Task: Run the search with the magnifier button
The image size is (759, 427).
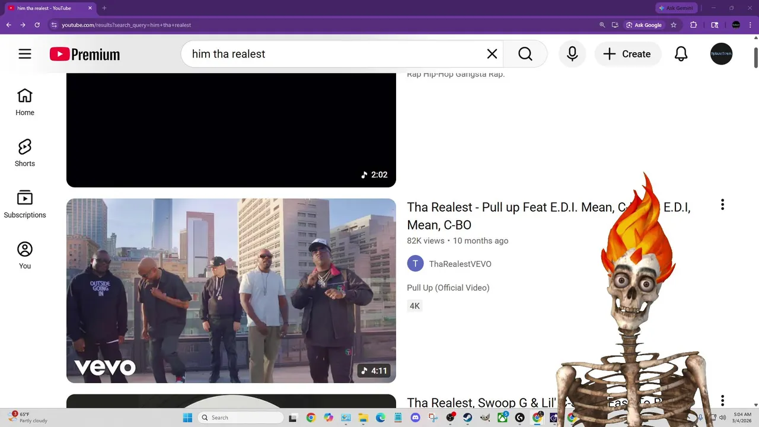Action: 525,54
